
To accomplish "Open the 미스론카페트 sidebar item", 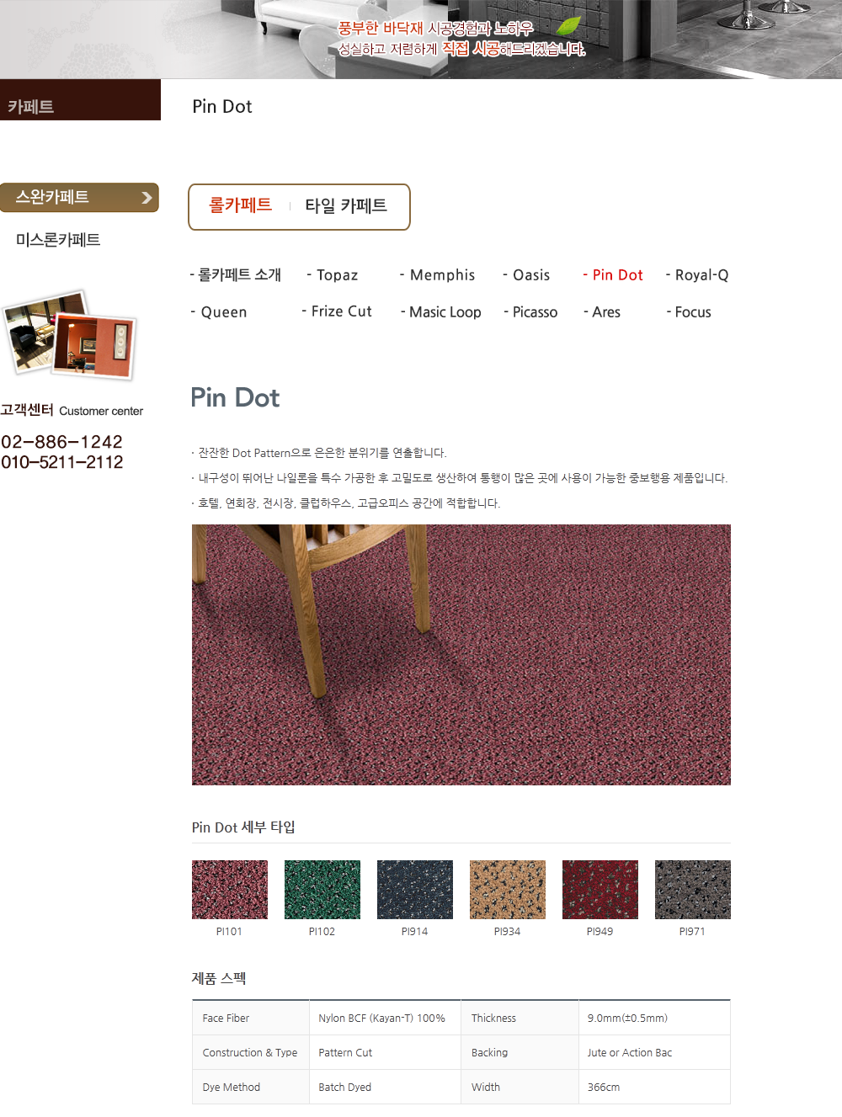I will coord(58,240).
